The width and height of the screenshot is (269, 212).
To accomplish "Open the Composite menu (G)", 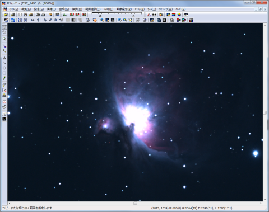I will tap(64, 9).
